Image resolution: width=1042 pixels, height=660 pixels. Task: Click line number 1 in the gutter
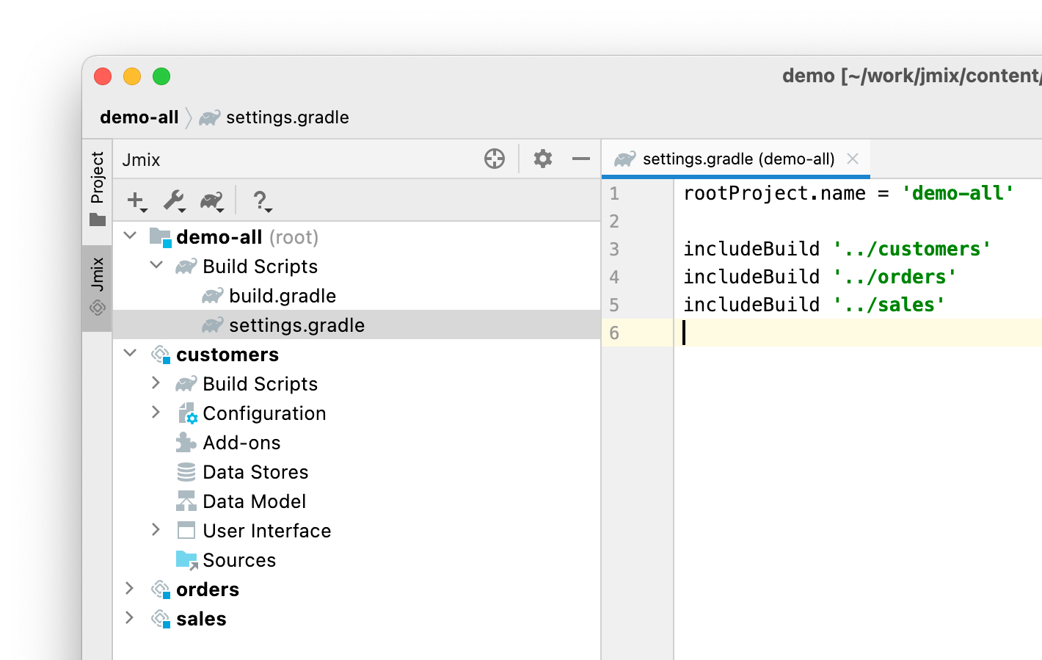[614, 194]
